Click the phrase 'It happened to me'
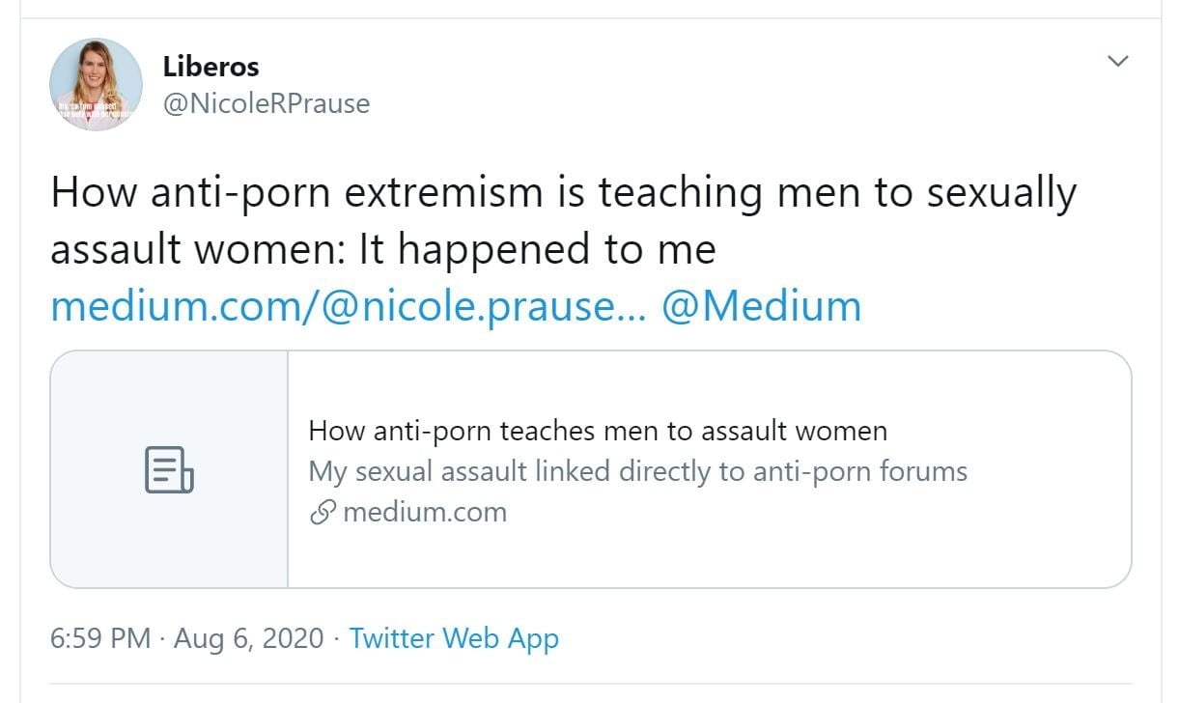The width and height of the screenshot is (1179, 703). [537, 249]
